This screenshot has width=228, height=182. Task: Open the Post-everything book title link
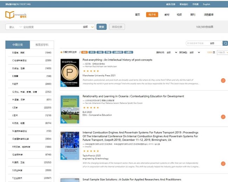117,60
